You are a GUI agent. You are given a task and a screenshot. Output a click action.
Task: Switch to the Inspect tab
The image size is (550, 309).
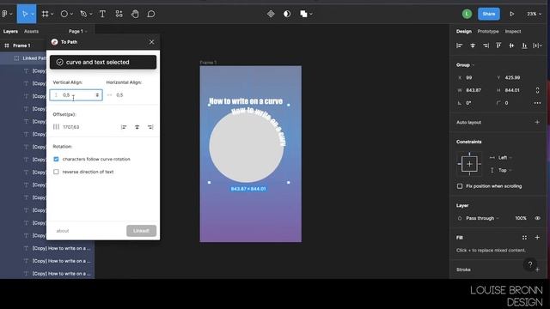(513, 31)
